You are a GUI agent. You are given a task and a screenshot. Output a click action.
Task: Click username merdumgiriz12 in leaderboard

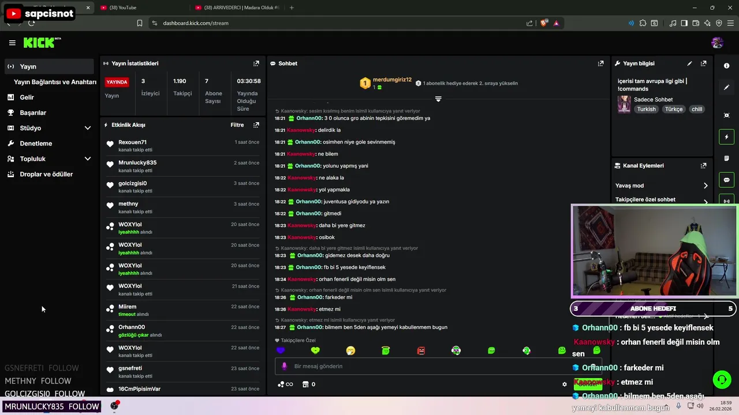tap(392, 80)
